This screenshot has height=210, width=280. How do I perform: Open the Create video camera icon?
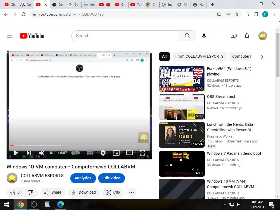(x=234, y=36)
